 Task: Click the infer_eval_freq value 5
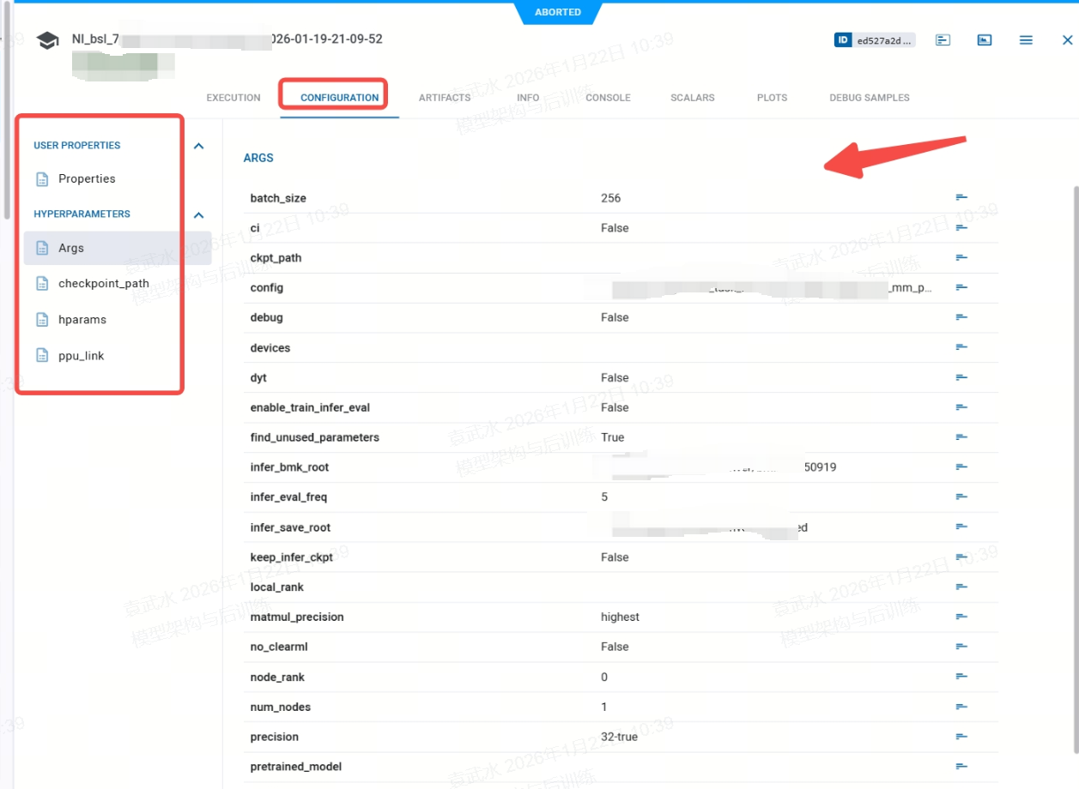604,497
